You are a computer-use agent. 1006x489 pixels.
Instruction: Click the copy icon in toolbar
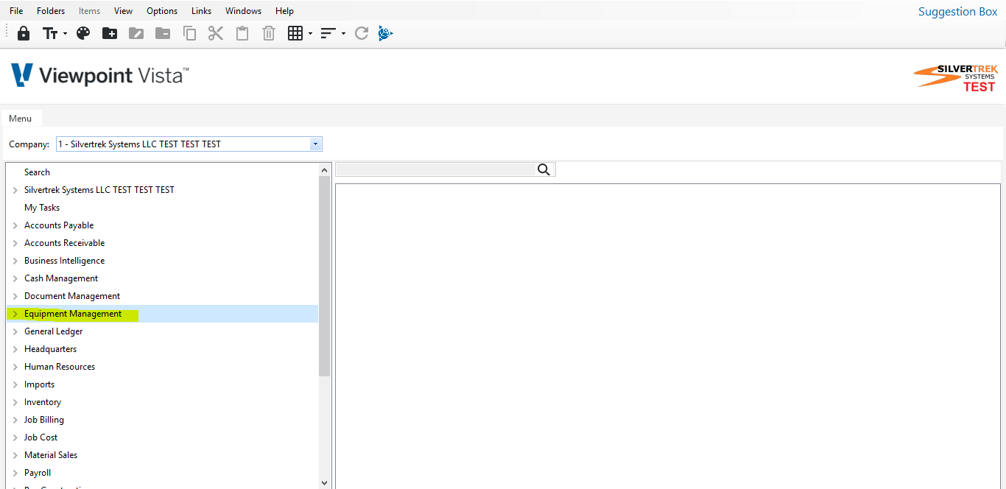[189, 33]
